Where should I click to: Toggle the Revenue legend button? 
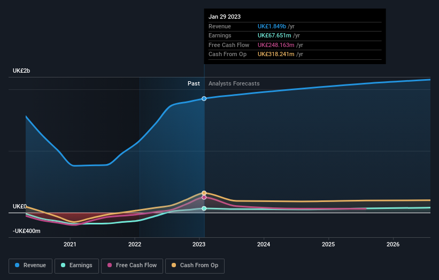pos(30,266)
